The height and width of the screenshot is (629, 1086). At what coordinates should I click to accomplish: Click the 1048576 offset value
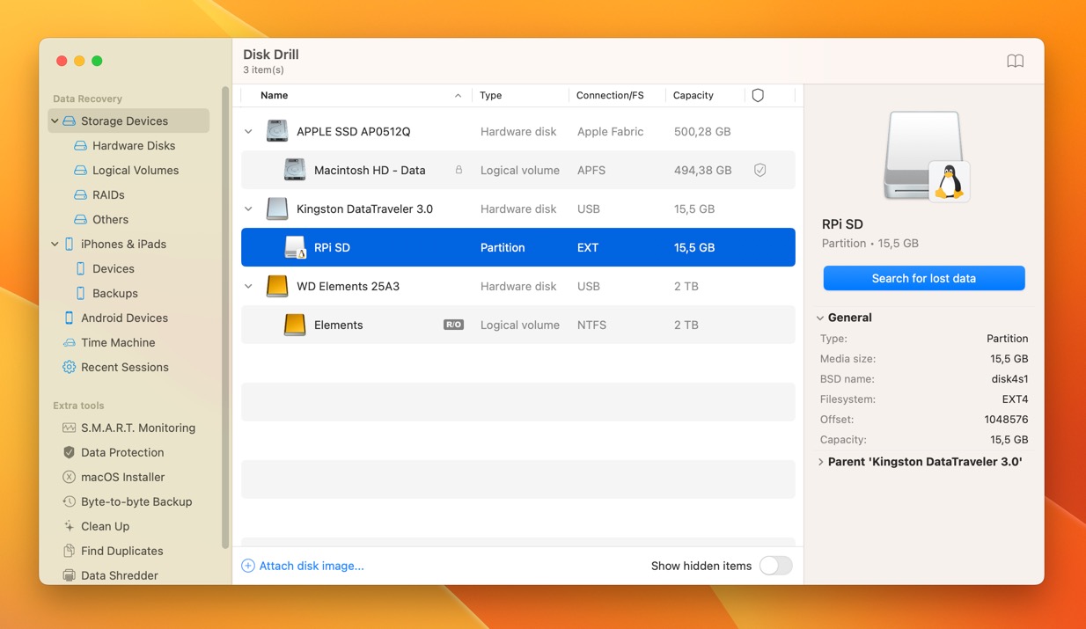coord(1006,420)
